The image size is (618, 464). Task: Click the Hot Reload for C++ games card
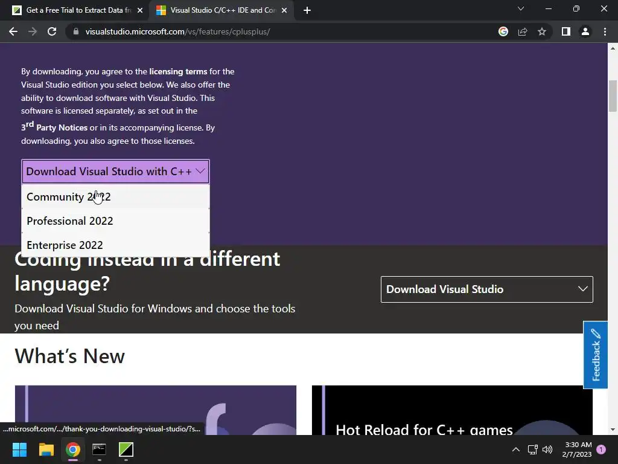click(452, 410)
